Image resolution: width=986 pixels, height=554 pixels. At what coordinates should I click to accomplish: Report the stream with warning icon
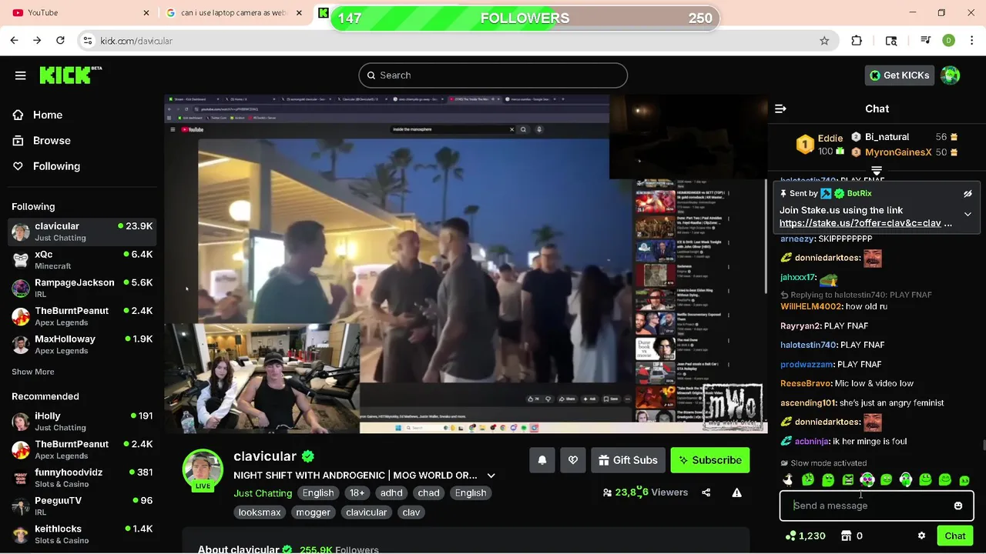[736, 492]
